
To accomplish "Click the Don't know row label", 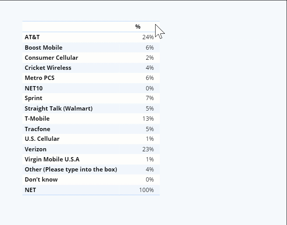I will point(41,180).
